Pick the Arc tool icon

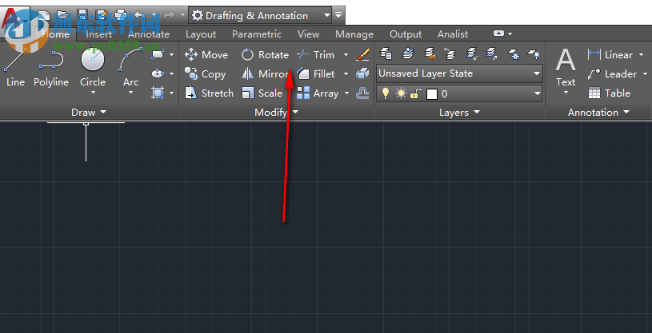tap(130, 61)
